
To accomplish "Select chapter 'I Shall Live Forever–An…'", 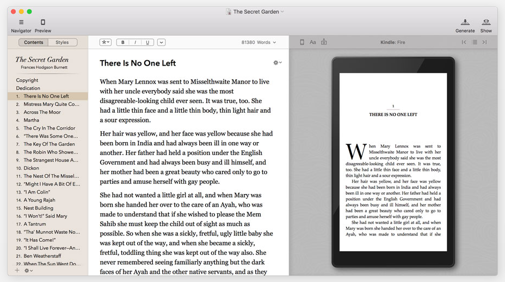I will pyautogui.click(x=48, y=248).
